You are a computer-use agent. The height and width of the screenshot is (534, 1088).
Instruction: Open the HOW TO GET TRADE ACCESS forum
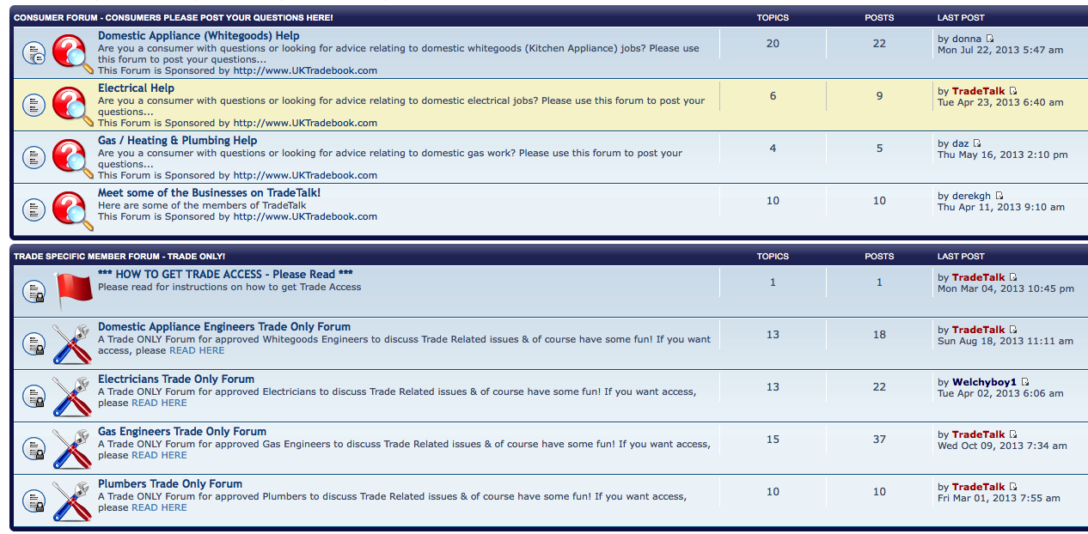(x=225, y=275)
